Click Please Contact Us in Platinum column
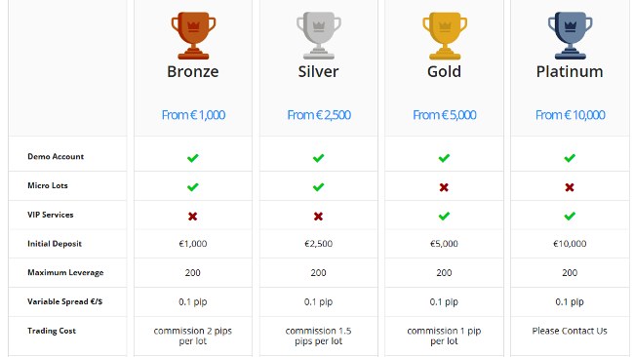Viewport: 634px width, 357px height. [x=570, y=331]
